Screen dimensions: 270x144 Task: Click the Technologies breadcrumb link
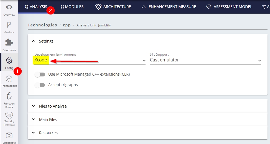click(x=42, y=25)
